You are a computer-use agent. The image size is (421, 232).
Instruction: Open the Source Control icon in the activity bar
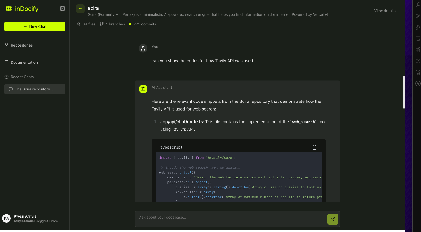tap(418, 16)
